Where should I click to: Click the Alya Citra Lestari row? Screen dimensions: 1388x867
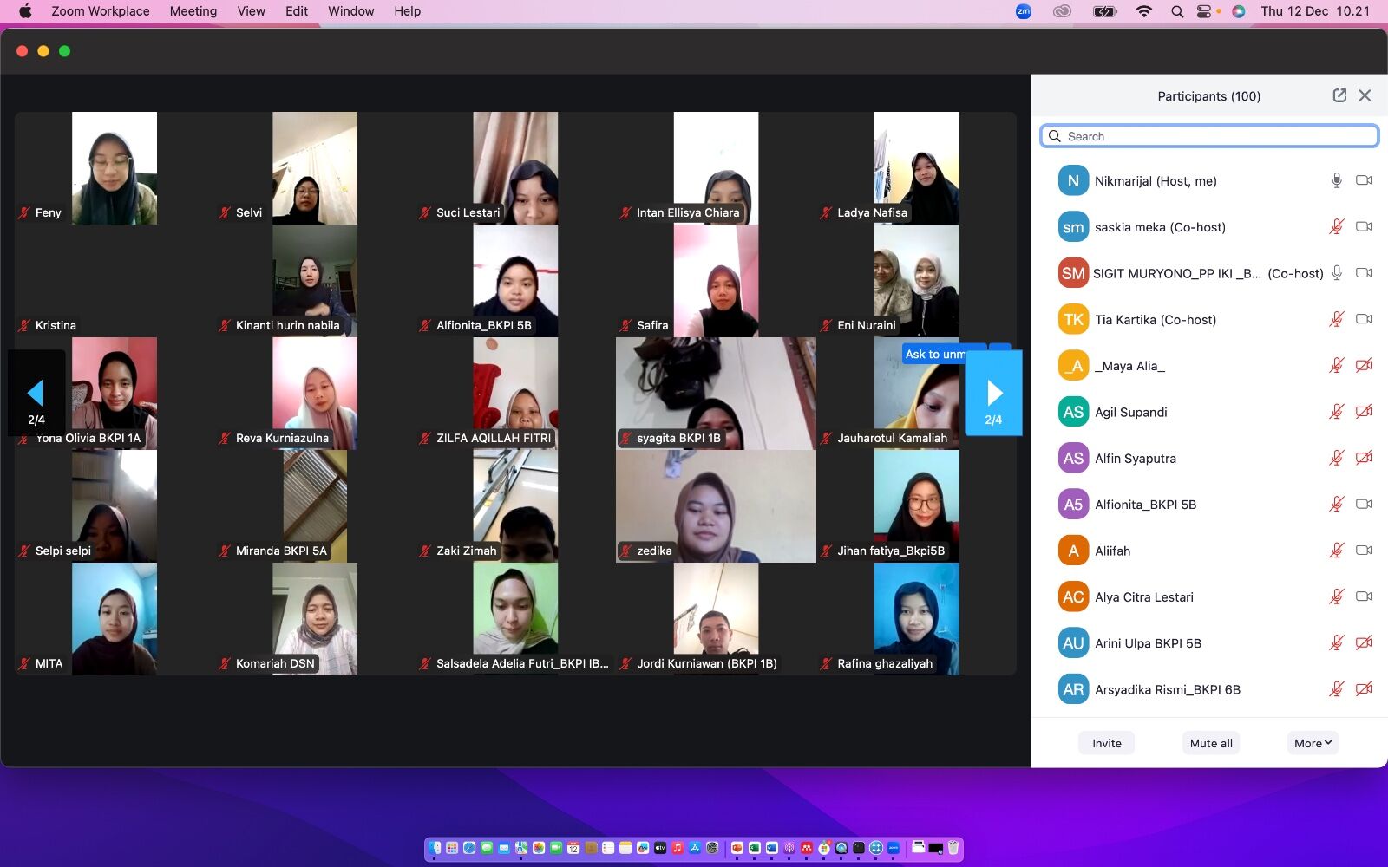[x=1209, y=596]
